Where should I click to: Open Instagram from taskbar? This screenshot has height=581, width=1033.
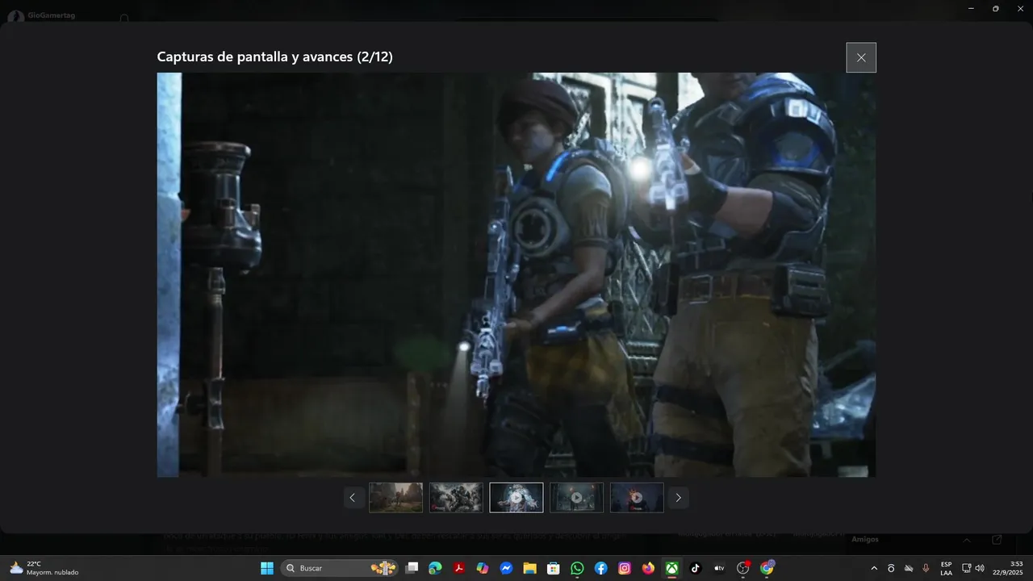pos(624,568)
